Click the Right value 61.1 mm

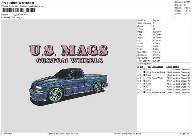tap(157, 38)
